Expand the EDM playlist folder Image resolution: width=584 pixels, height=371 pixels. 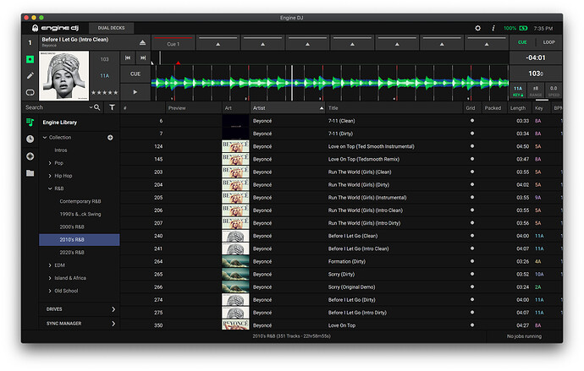point(50,265)
